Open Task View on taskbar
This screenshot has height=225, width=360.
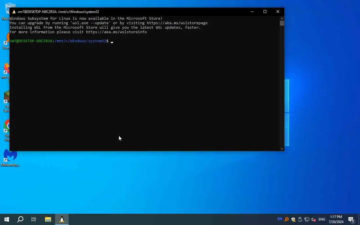tap(34, 219)
